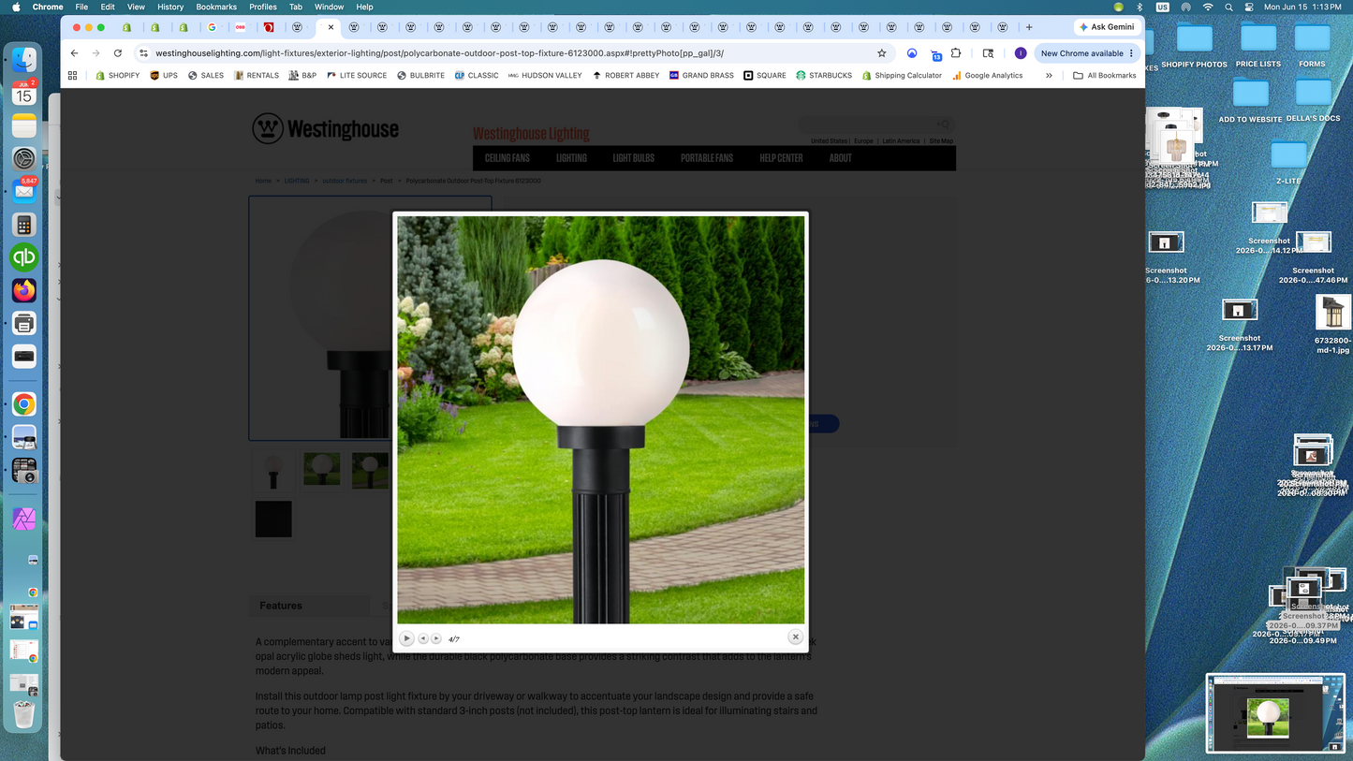Open the HELP CENTER site menu
The width and height of the screenshot is (1353, 761).
(781, 158)
